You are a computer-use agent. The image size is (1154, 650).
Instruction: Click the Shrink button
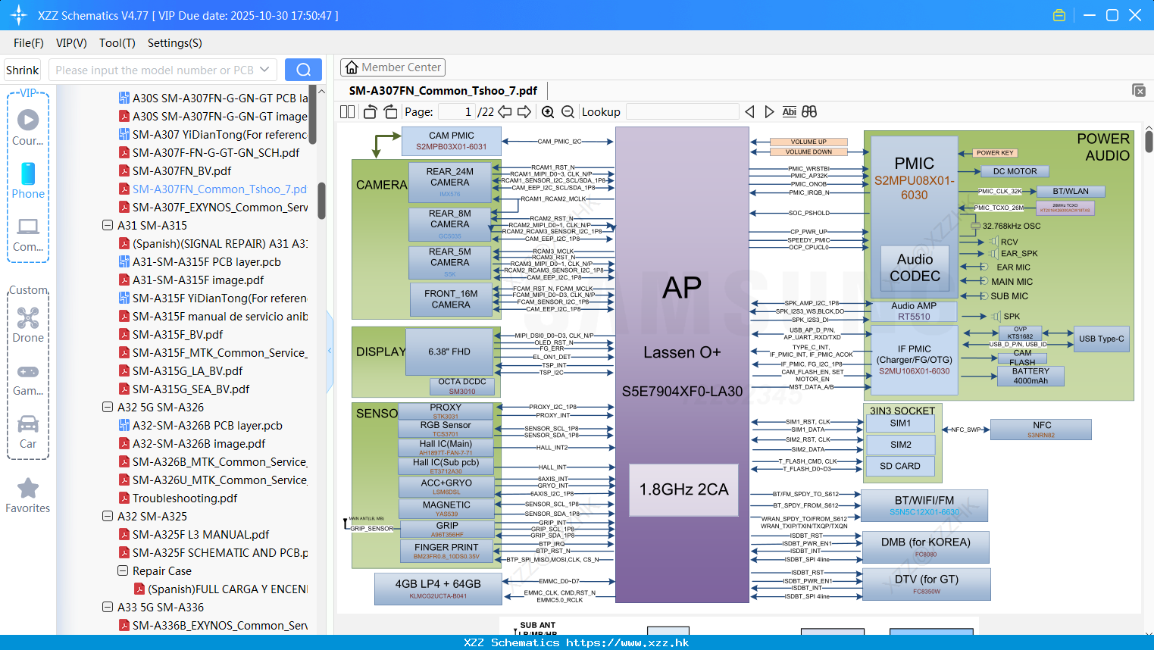(23, 70)
